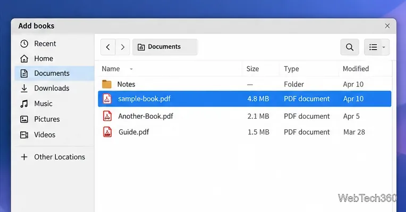Click the 1.5 MB size cell
The height and width of the screenshot is (212, 406).
(258, 132)
